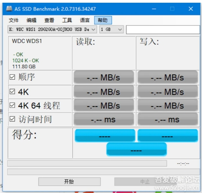Click the 4K 64 线程 read result
The height and width of the screenshot is (193, 202).
104,105
